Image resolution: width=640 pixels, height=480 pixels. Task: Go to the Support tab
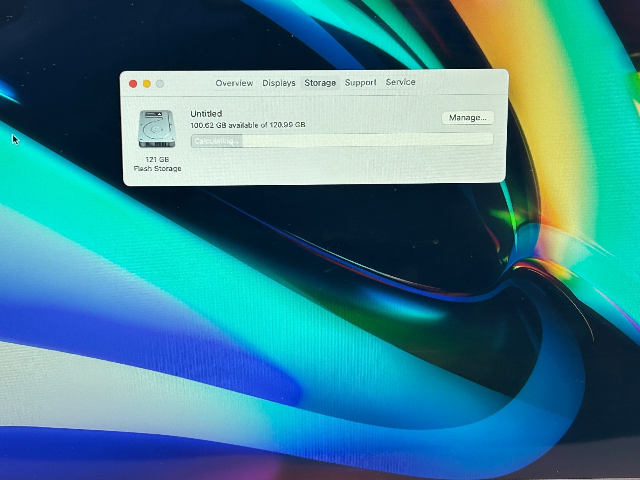coord(360,82)
